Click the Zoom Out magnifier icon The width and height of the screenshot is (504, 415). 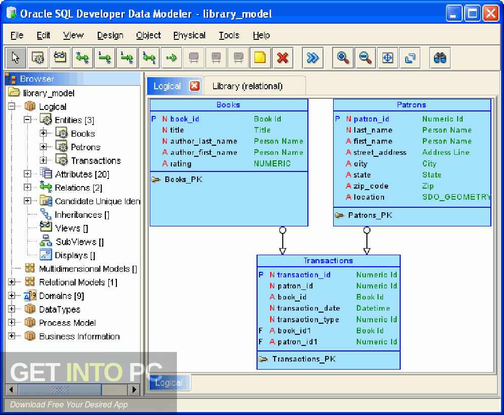(365, 58)
